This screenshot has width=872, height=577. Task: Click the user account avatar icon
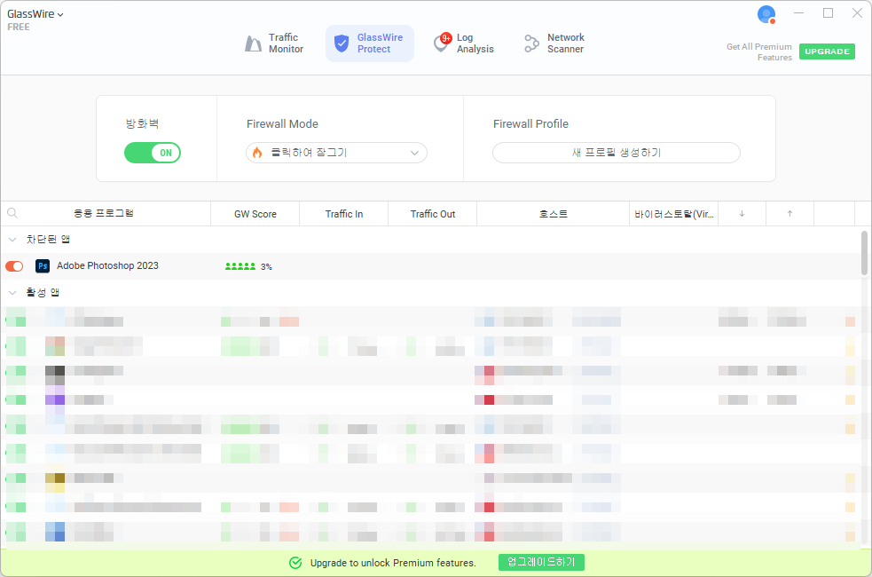(766, 14)
